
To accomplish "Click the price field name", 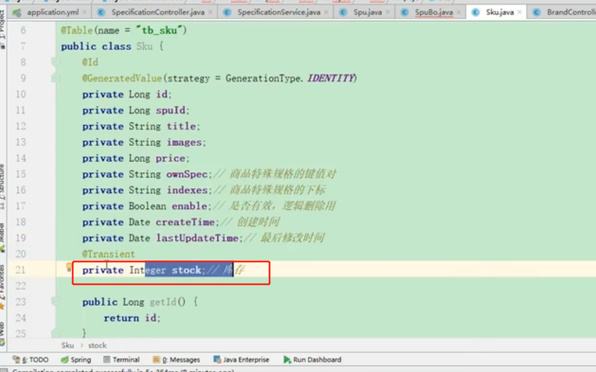I will [171, 158].
